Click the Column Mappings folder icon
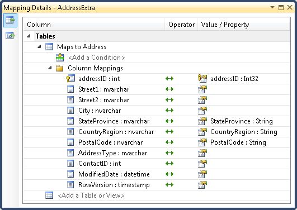The image size is (297, 210). pyautogui.click(x=60, y=68)
